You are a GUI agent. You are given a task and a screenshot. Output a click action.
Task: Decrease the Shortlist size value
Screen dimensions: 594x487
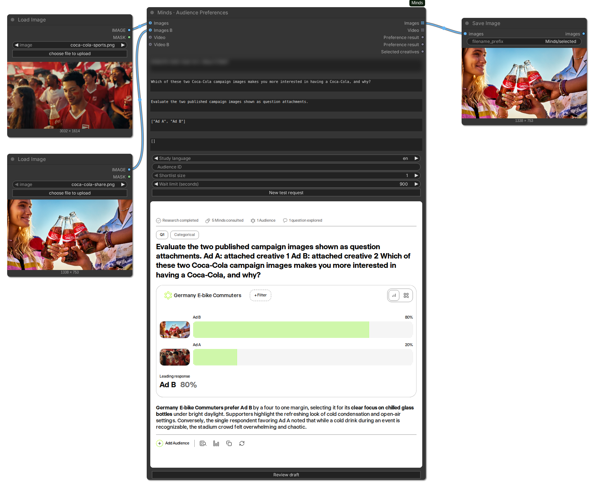point(156,176)
